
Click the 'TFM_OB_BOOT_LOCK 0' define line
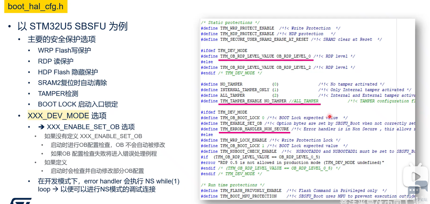tap(274, 118)
